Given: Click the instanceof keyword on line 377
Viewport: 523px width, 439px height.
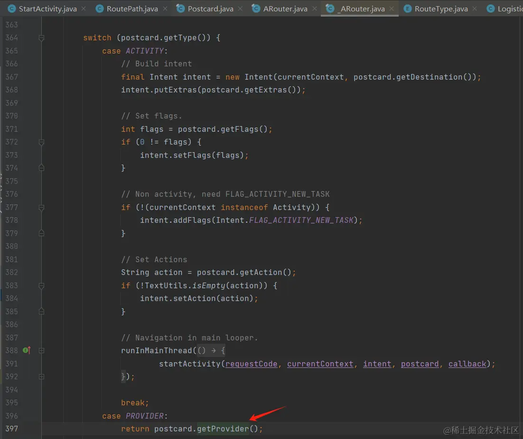Looking at the screenshot, I should click(x=244, y=207).
